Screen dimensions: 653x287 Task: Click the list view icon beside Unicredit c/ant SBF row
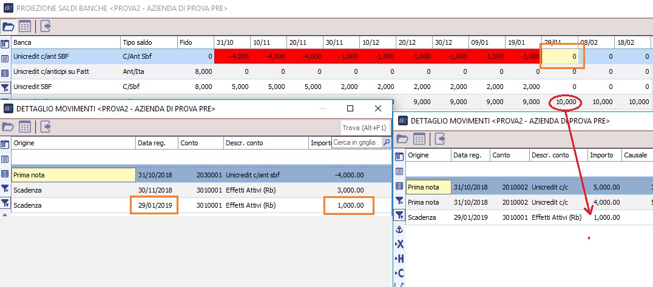pyautogui.click(x=5, y=59)
